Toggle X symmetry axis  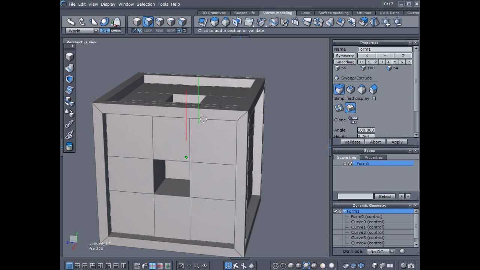pos(367,56)
